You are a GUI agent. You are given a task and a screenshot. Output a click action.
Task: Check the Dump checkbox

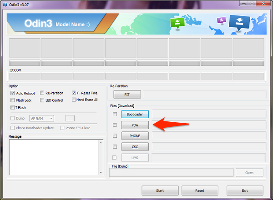[13, 118]
